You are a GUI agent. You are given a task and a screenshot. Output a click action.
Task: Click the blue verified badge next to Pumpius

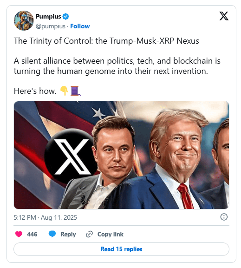tap(65, 17)
